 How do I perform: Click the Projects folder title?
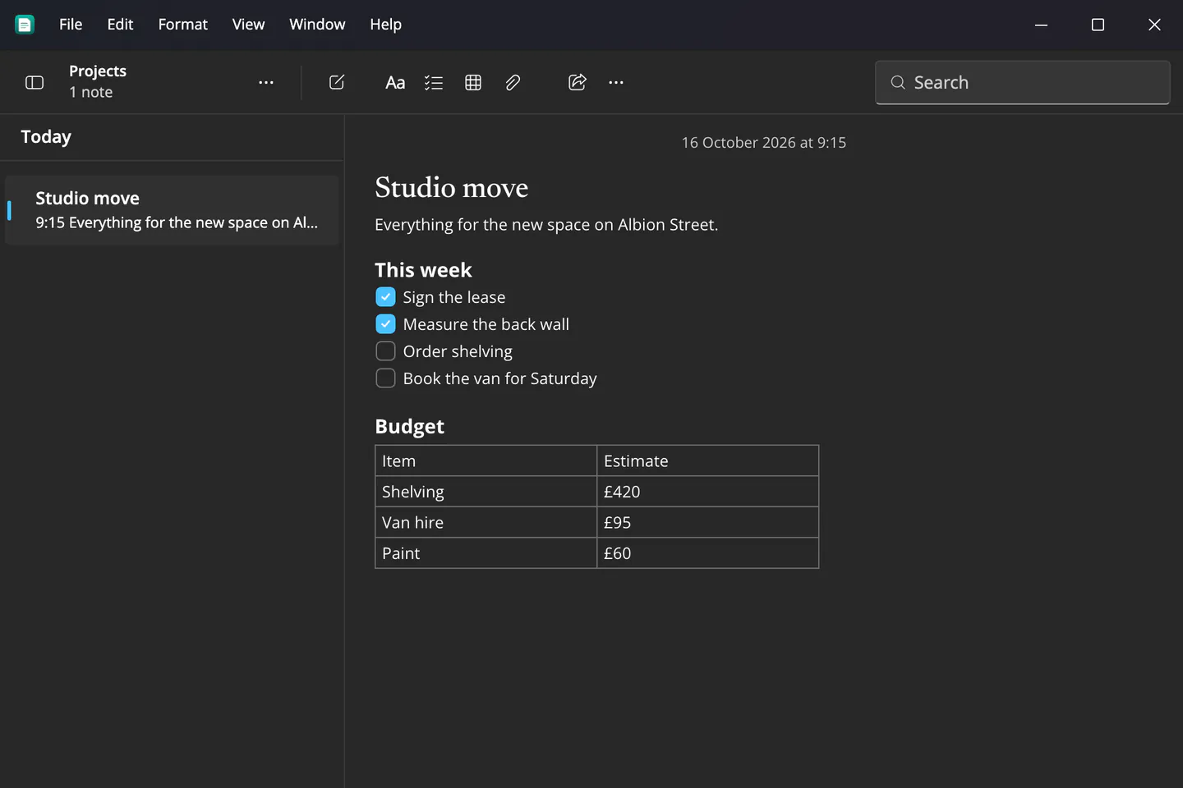(x=98, y=71)
